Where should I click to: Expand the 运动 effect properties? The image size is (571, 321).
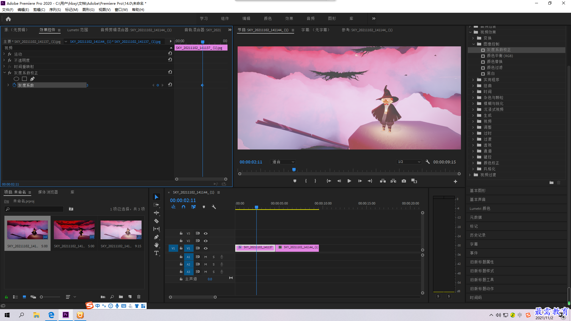point(4,54)
